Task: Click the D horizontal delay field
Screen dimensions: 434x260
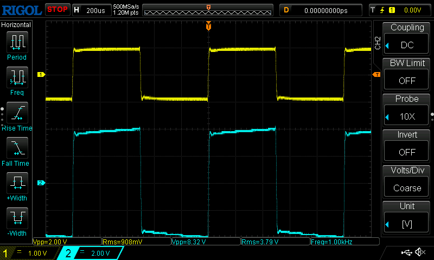Action: click(x=321, y=10)
